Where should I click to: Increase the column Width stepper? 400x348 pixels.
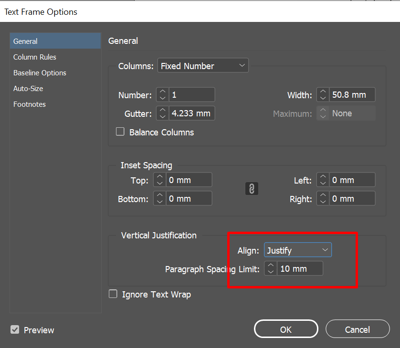(x=323, y=92)
